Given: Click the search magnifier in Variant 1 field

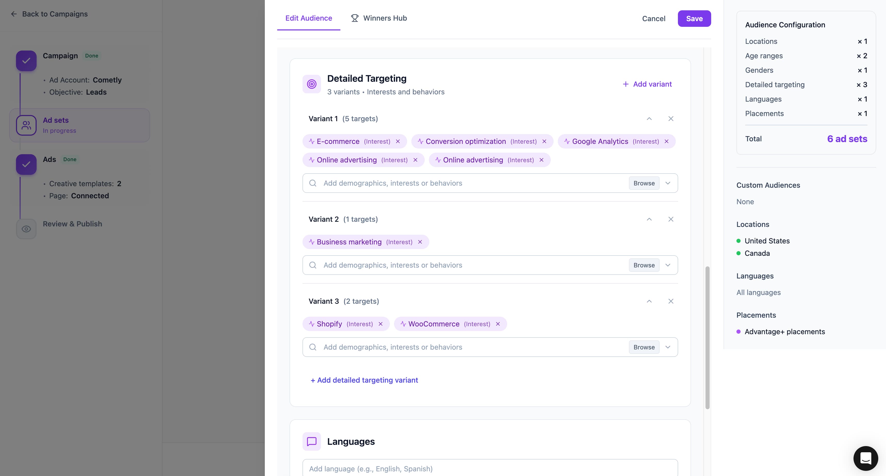Looking at the screenshot, I should point(313,183).
